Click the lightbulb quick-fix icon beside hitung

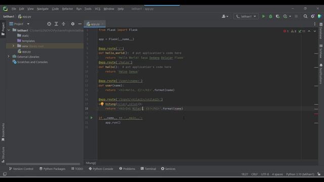click(102, 104)
